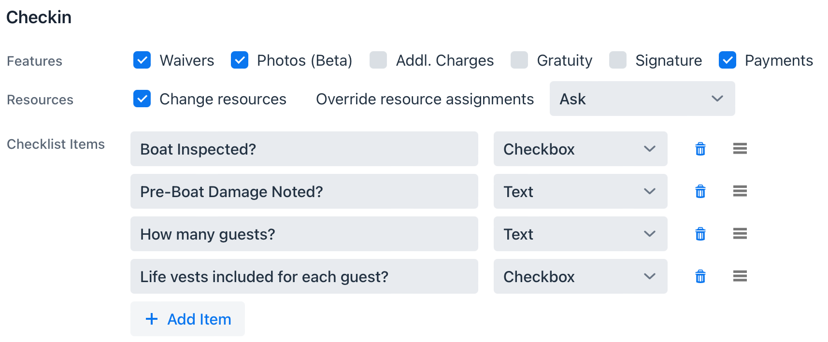Image resolution: width=828 pixels, height=342 pixels.
Task: Turn on the Signature checkbox
Action: [x=618, y=60]
